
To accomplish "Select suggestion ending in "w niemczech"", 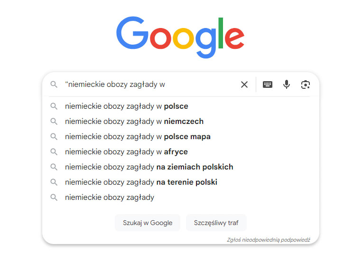I will coord(134,121).
